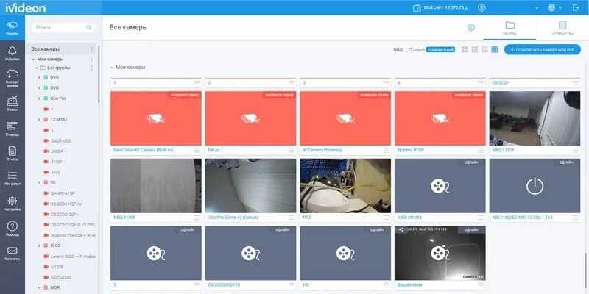The image size is (589, 294).
Task: Open the menu for NBQ-1110F card
Action: (576, 150)
